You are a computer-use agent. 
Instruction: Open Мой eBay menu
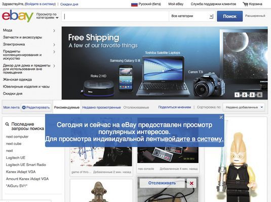[176, 4]
